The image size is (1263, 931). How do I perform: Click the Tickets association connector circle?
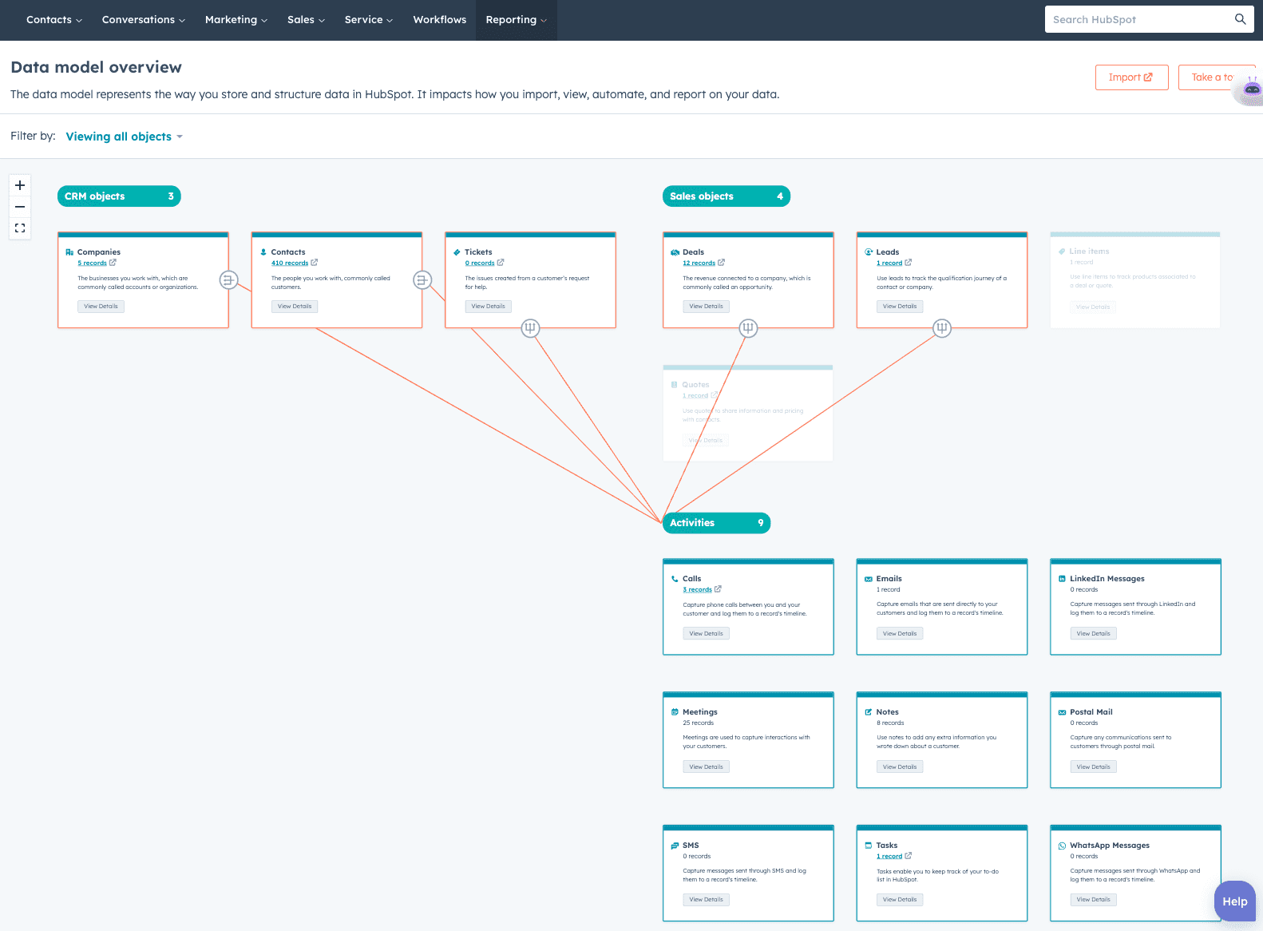[x=530, y=328]
